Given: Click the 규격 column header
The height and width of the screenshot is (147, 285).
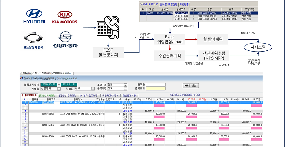Looking at the screenshot, I should (x=231, y=9).
